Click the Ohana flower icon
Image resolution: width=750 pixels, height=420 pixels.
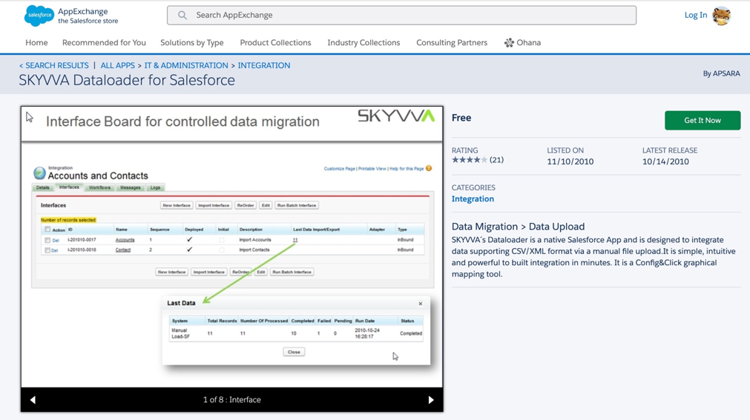point(509,43)
